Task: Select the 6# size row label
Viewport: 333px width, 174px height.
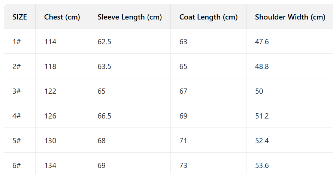Action: click(16, 165)
